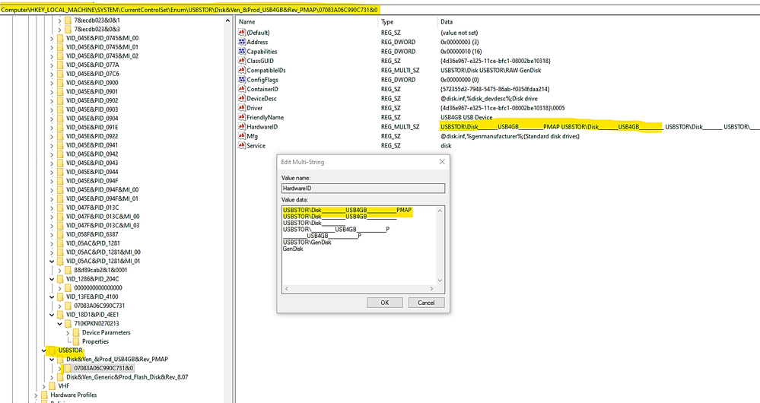
Task: Click the string icon next to Driver
Action: point(242,108)
